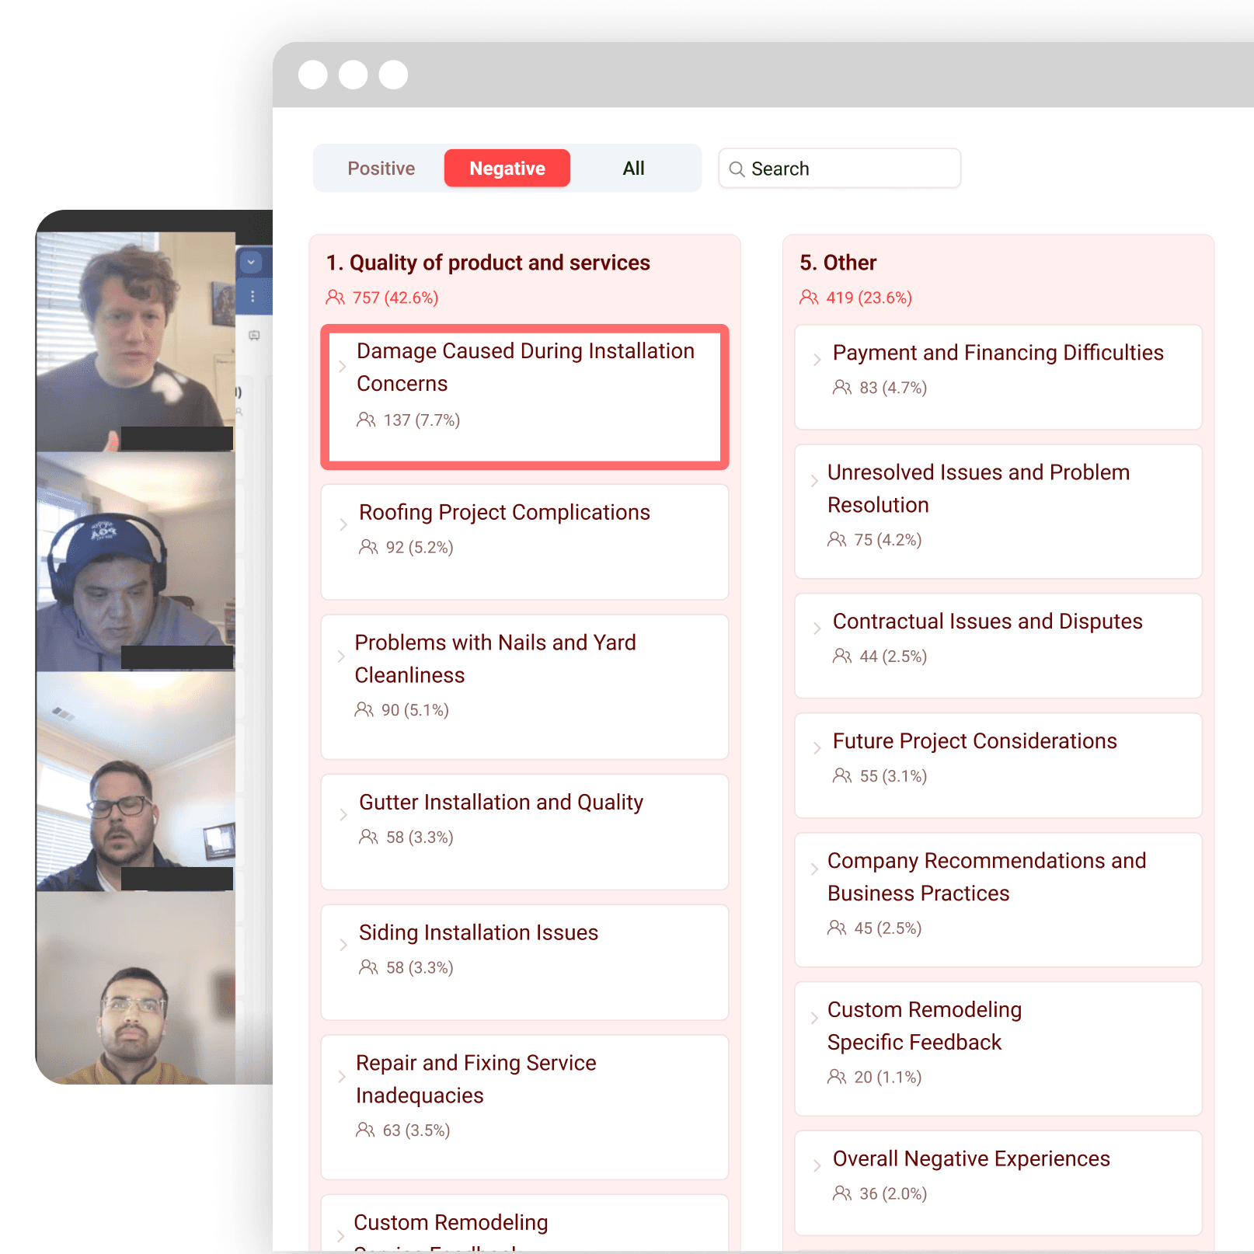Viewport: 1254px width, 1254px height.
Task: Open Siding Installation Issues title
Action: point(479,933)
